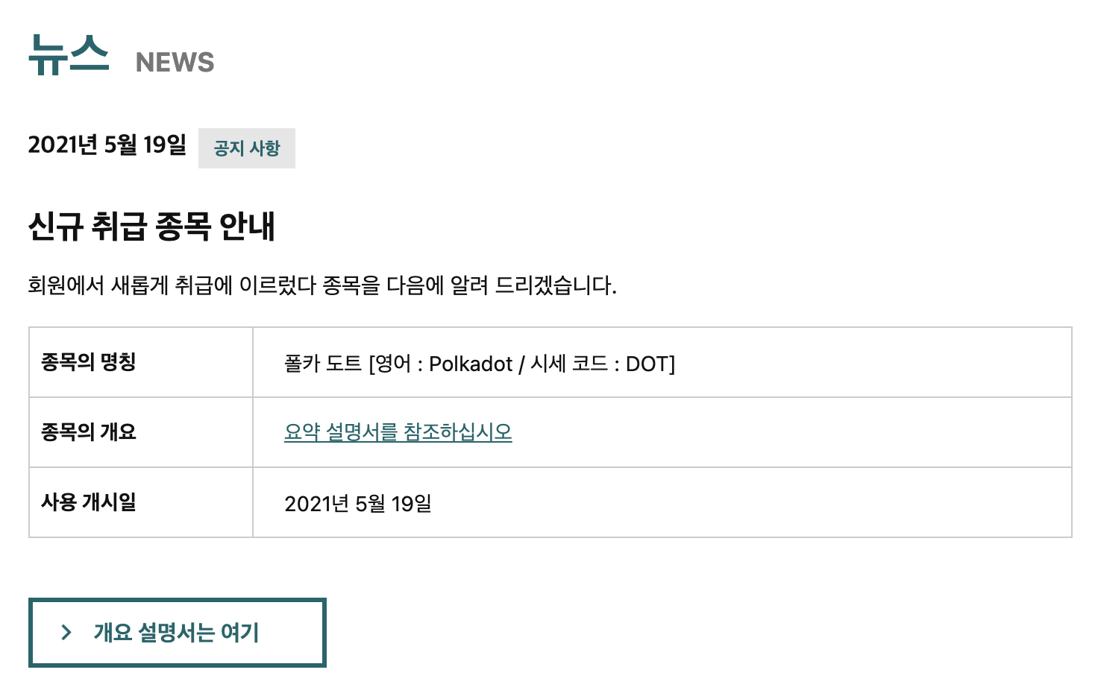Click the 영어 label in the name cell
Viewport: 1095px width, 699px height.
tap(393, 364)
